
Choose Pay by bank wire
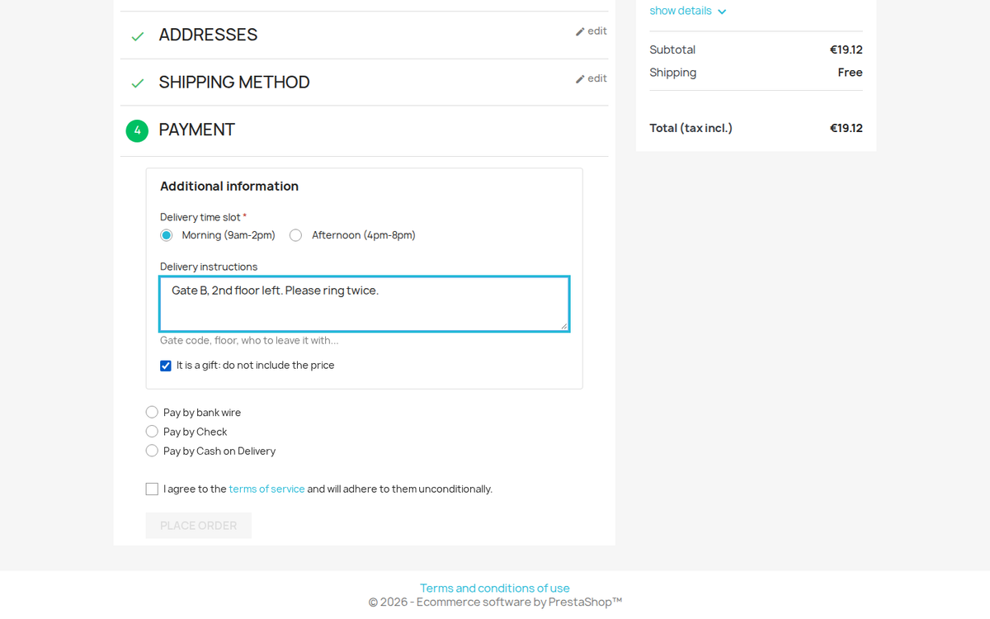click(x=152, y=412)
